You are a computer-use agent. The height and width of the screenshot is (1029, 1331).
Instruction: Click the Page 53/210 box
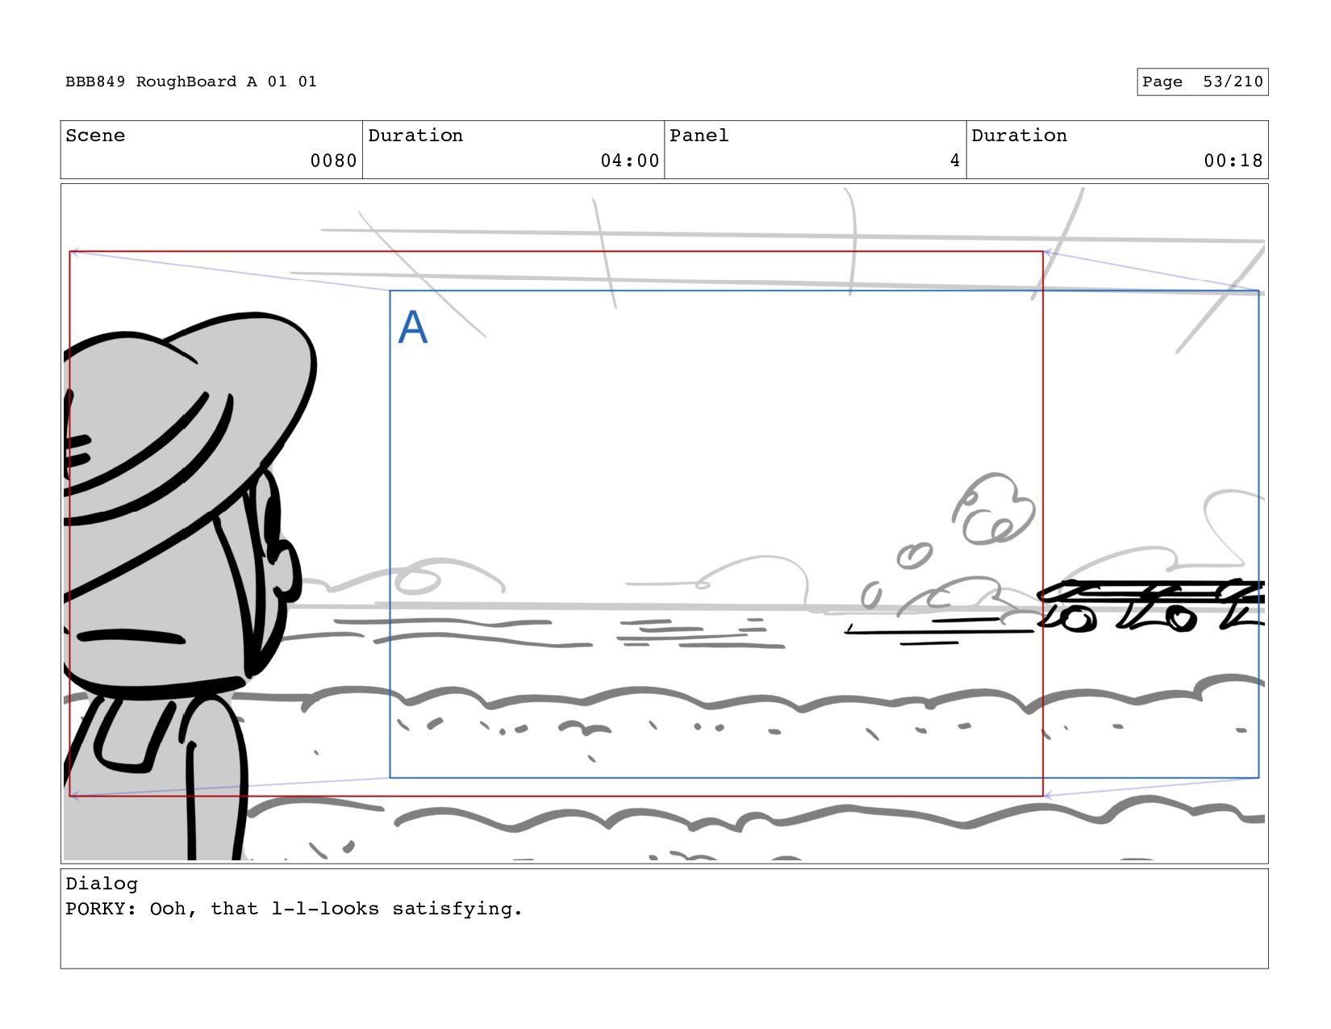tap(1202, 82)
